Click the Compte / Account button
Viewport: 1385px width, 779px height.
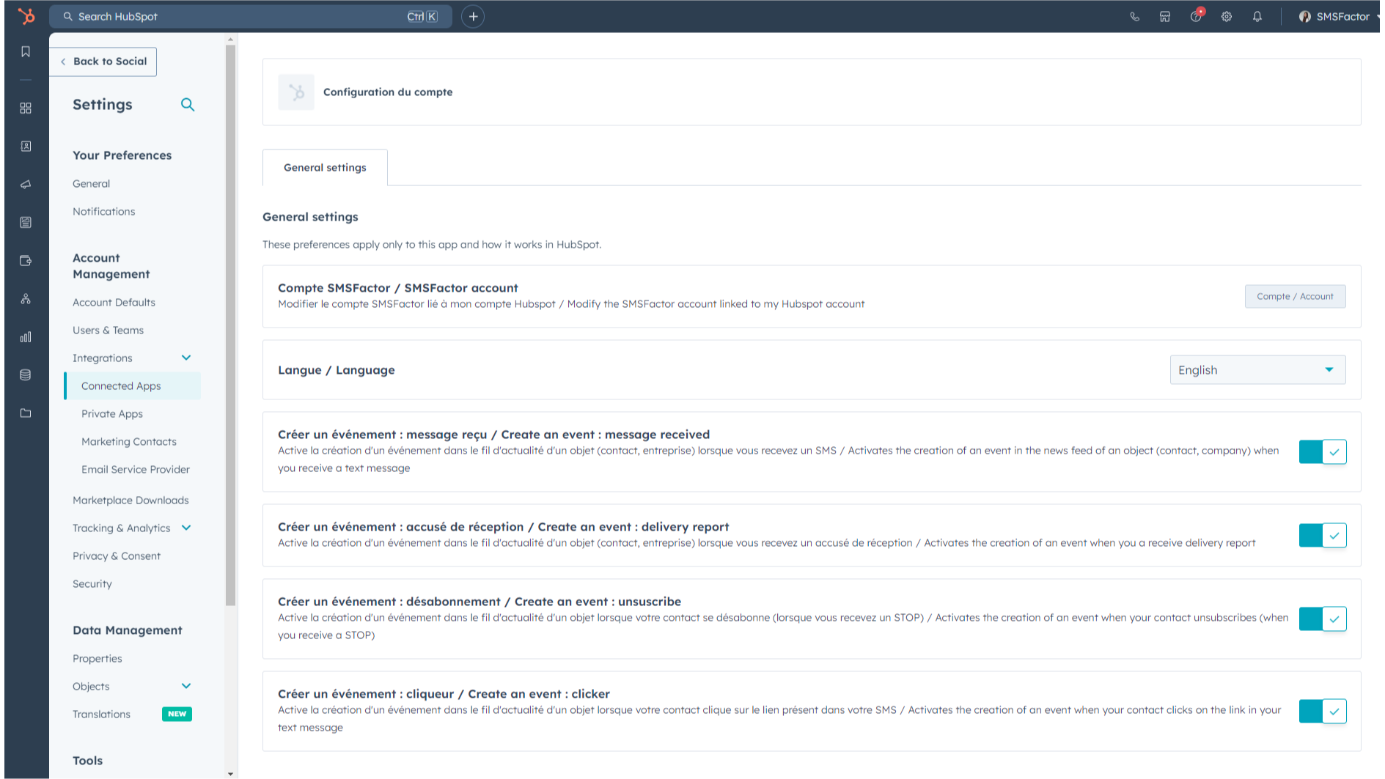[x=1294, y=296]
